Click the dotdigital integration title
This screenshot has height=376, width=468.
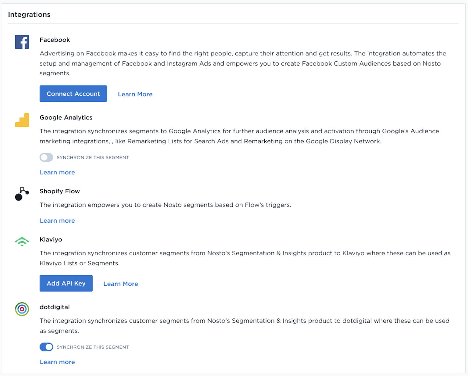pos(55,307)
